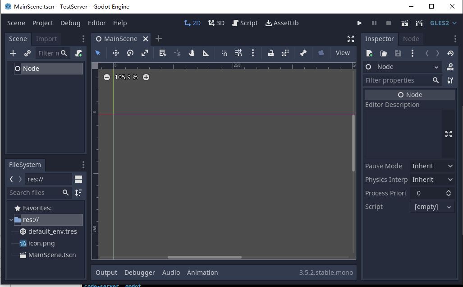
Task: Add a new node in Scene panel
Action: [x=13, y=53]
